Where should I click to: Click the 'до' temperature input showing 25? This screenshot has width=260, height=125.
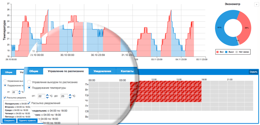coord(64,96)
